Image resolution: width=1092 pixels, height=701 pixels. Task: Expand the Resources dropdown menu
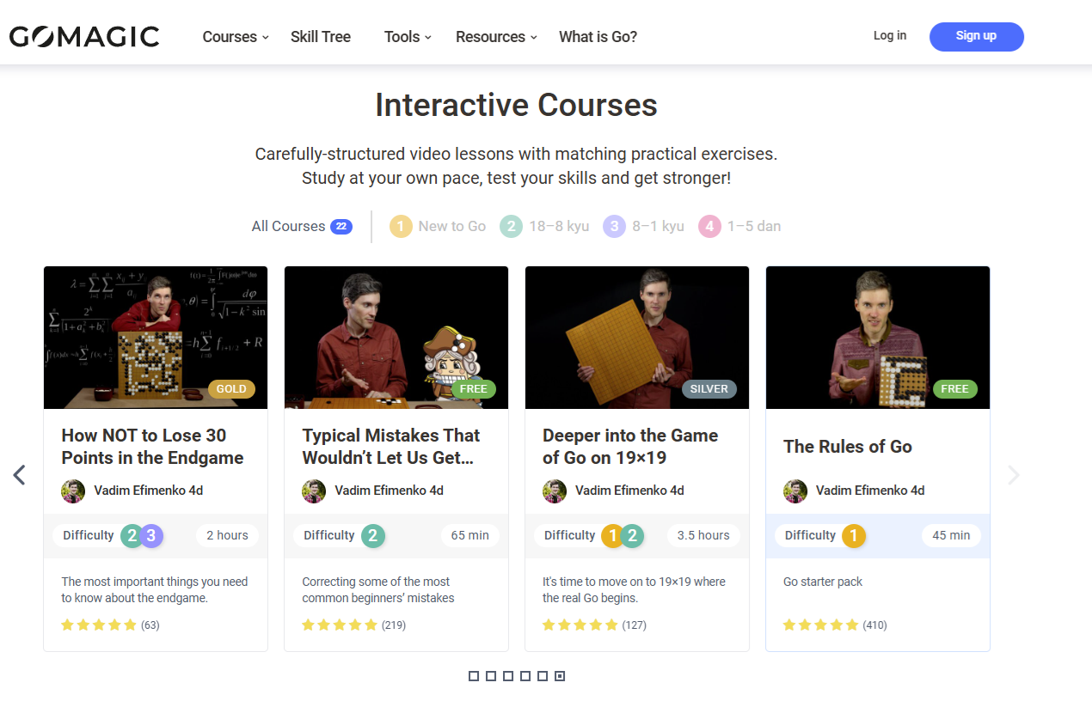point(496,37)
